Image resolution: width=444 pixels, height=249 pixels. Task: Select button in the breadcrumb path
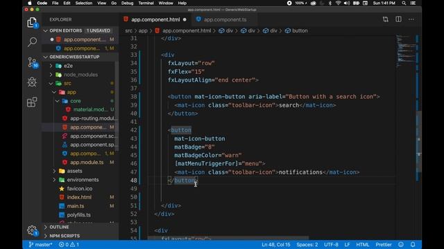point(300,30)
